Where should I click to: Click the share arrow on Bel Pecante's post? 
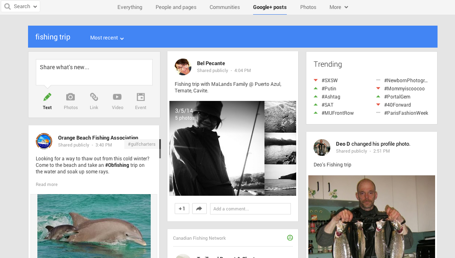click(x=199, y=209)
